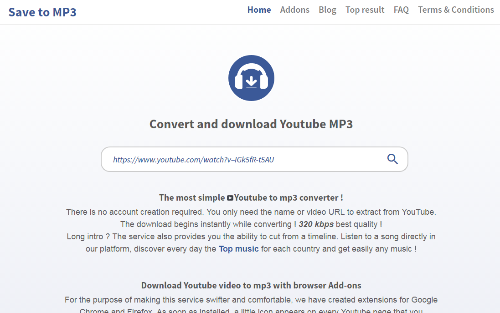
Task: Open Terms & Conditions page
Action: [456, 10]
